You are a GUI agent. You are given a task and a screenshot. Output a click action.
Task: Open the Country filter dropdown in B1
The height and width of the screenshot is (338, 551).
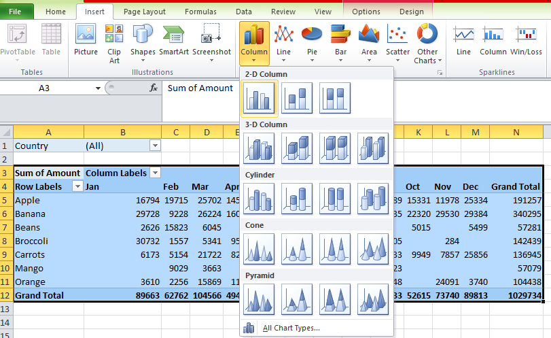point(155,146)
